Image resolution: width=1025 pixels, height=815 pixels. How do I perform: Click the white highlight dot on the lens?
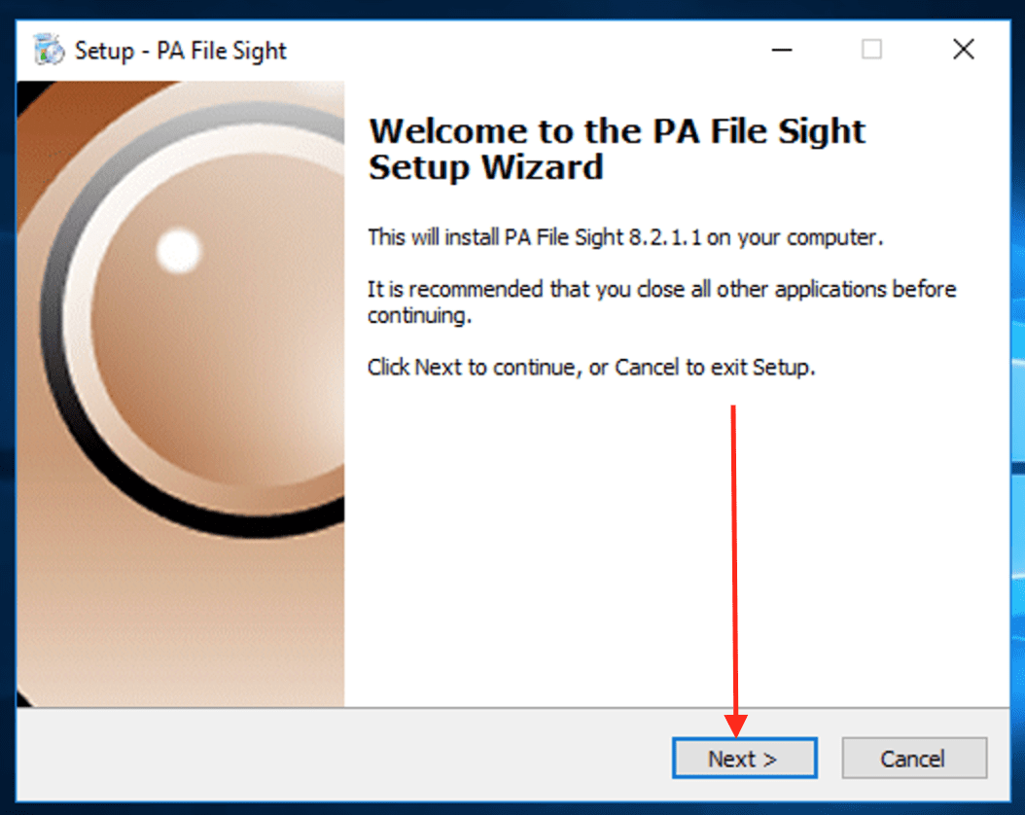pos(178,251)
